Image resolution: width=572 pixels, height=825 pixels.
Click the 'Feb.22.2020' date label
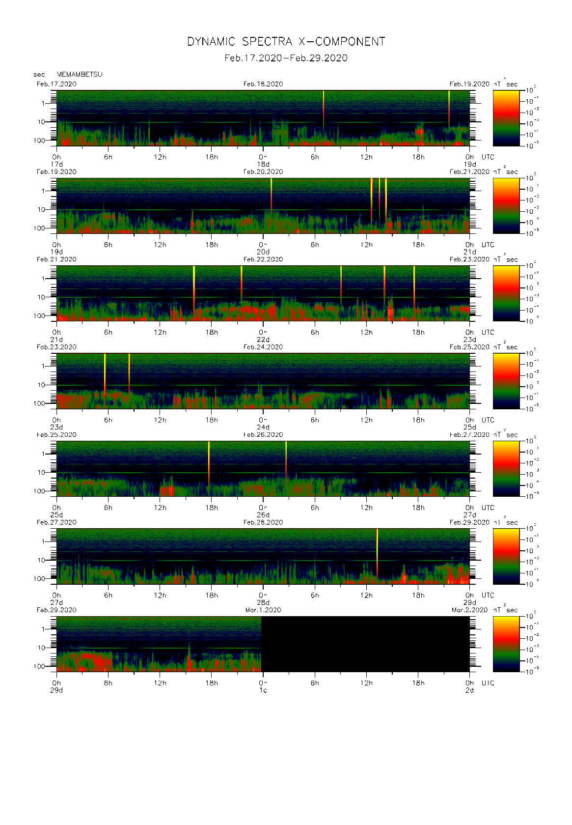(x=263, y=259)
